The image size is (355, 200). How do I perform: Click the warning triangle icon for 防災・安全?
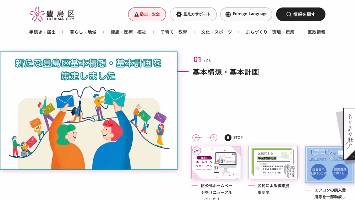pos(136,15)
